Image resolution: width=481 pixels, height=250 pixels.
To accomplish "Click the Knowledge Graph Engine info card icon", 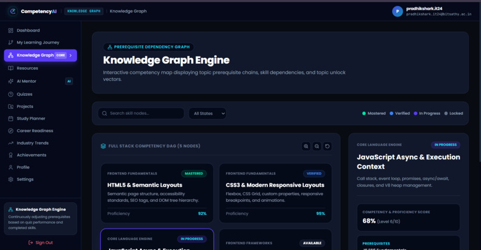I will click(x=11, y=210).
